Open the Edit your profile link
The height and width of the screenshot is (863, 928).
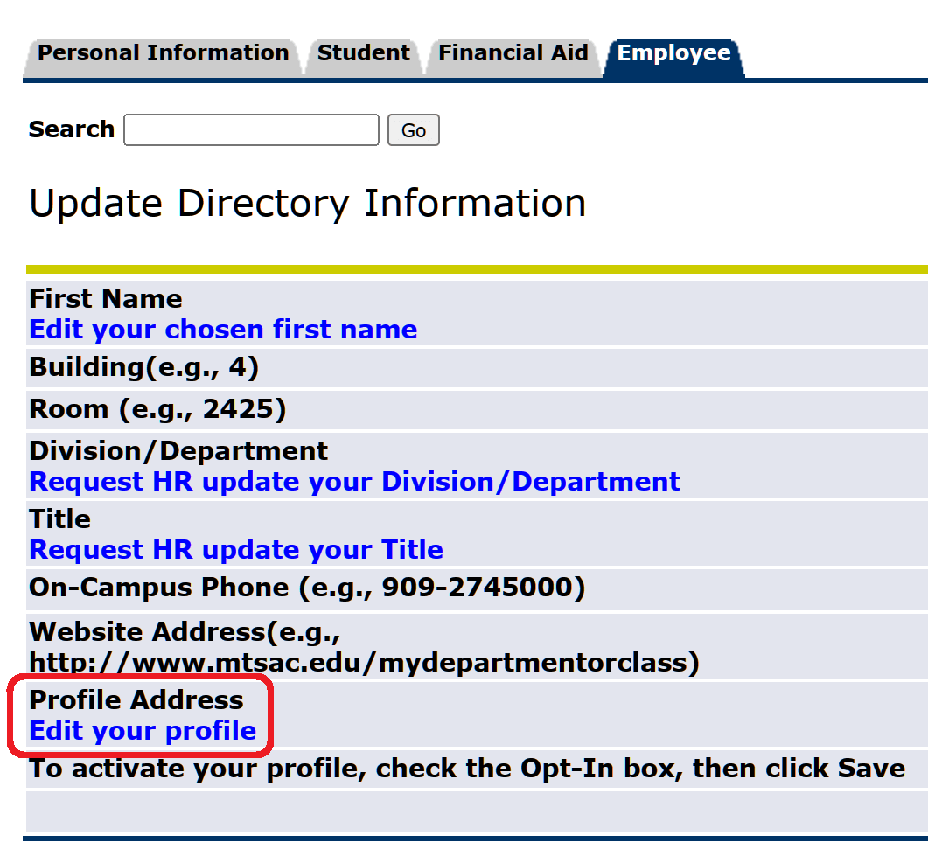[143, 731]
